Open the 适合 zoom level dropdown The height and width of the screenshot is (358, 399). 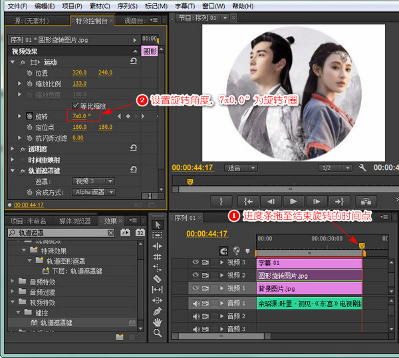point(241,168)
